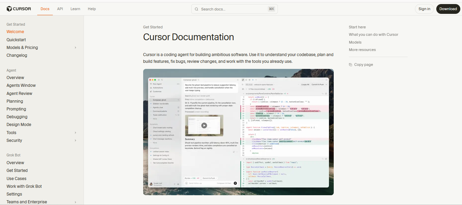Open Grok Bot Settings page
Image resolution: width=462 pixels, height=205 pixels.
(x=14, y=194)
